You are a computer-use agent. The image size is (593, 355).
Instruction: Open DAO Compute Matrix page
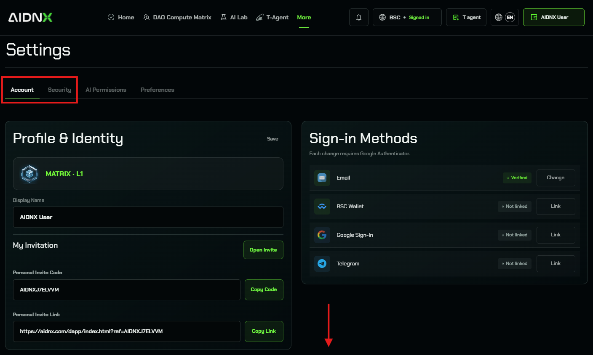click(177, 17)
